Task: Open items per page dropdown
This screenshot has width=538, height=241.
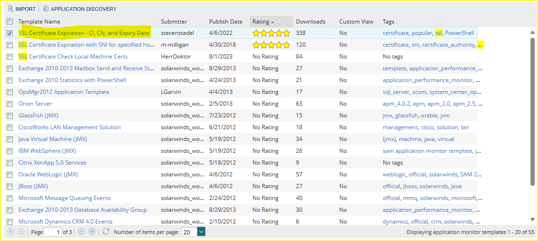Action: pos(202,232)
